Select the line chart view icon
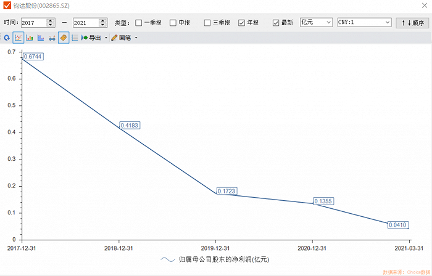This screenshot has height=276, width=432. coord(18,38)
